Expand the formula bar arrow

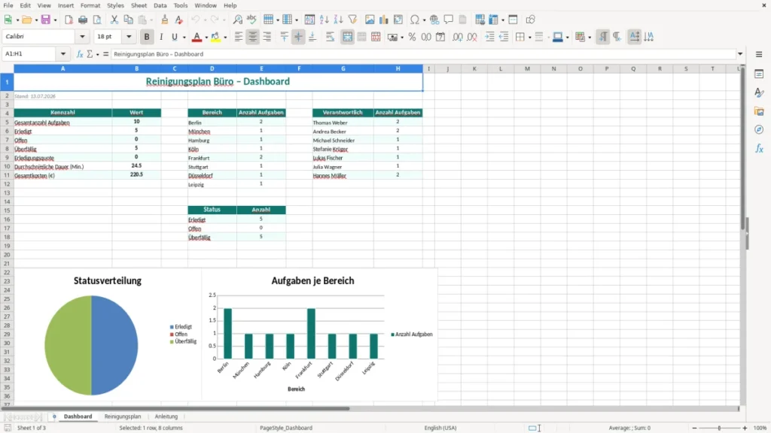740,54
